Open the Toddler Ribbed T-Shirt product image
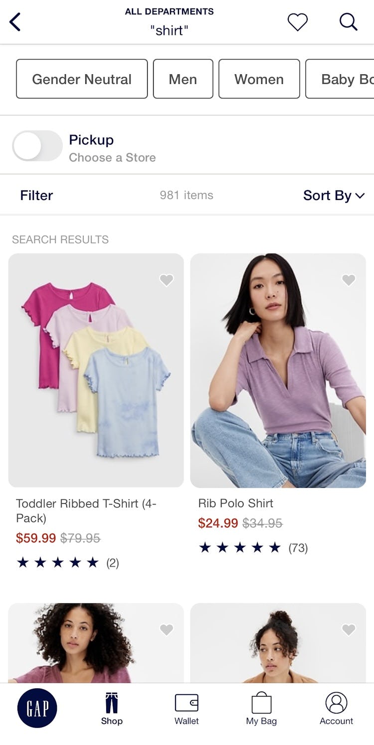This screenshot has height=745, width=374. [96, 370]
